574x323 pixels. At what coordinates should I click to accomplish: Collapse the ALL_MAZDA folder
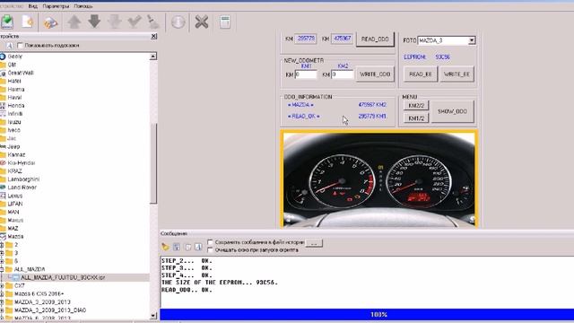[x=2, y=269]
